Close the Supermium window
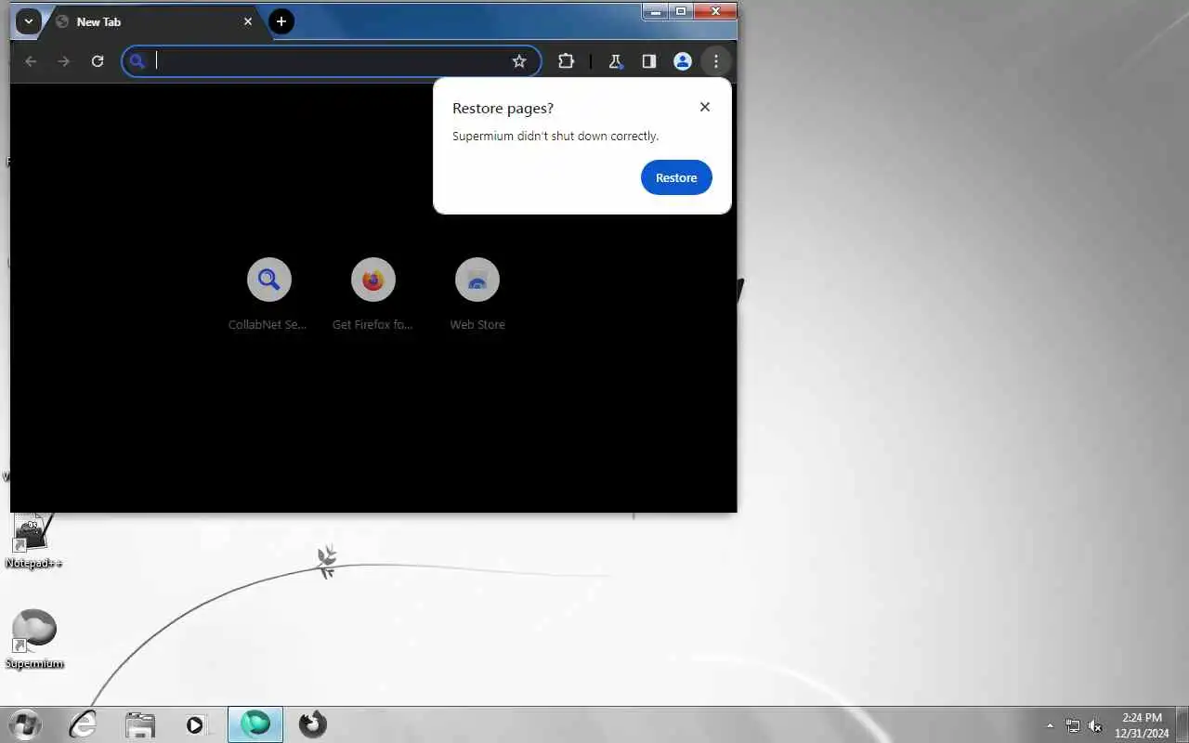Screen dimensions: 1189x743 pyautogui.click(x=715, y=11)
